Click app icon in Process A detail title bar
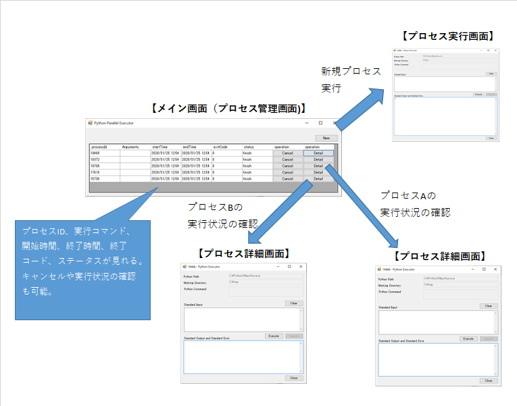The height and width of the screenshot is (406, 517). click(x=379, y=270)
